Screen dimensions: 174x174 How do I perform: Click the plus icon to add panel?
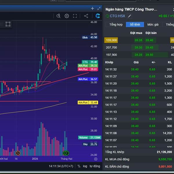(93, 8)
